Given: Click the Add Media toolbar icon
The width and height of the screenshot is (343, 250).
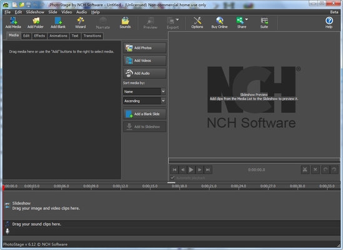Looking at the screenshot, I should tap(13, 22).
